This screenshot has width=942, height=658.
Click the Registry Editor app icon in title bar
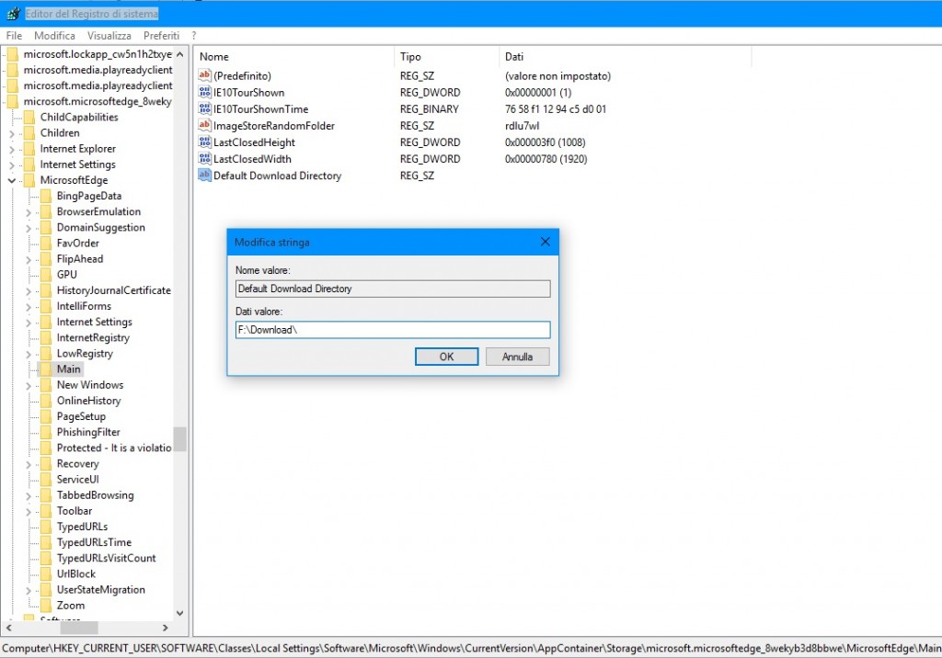coord(13,13)
